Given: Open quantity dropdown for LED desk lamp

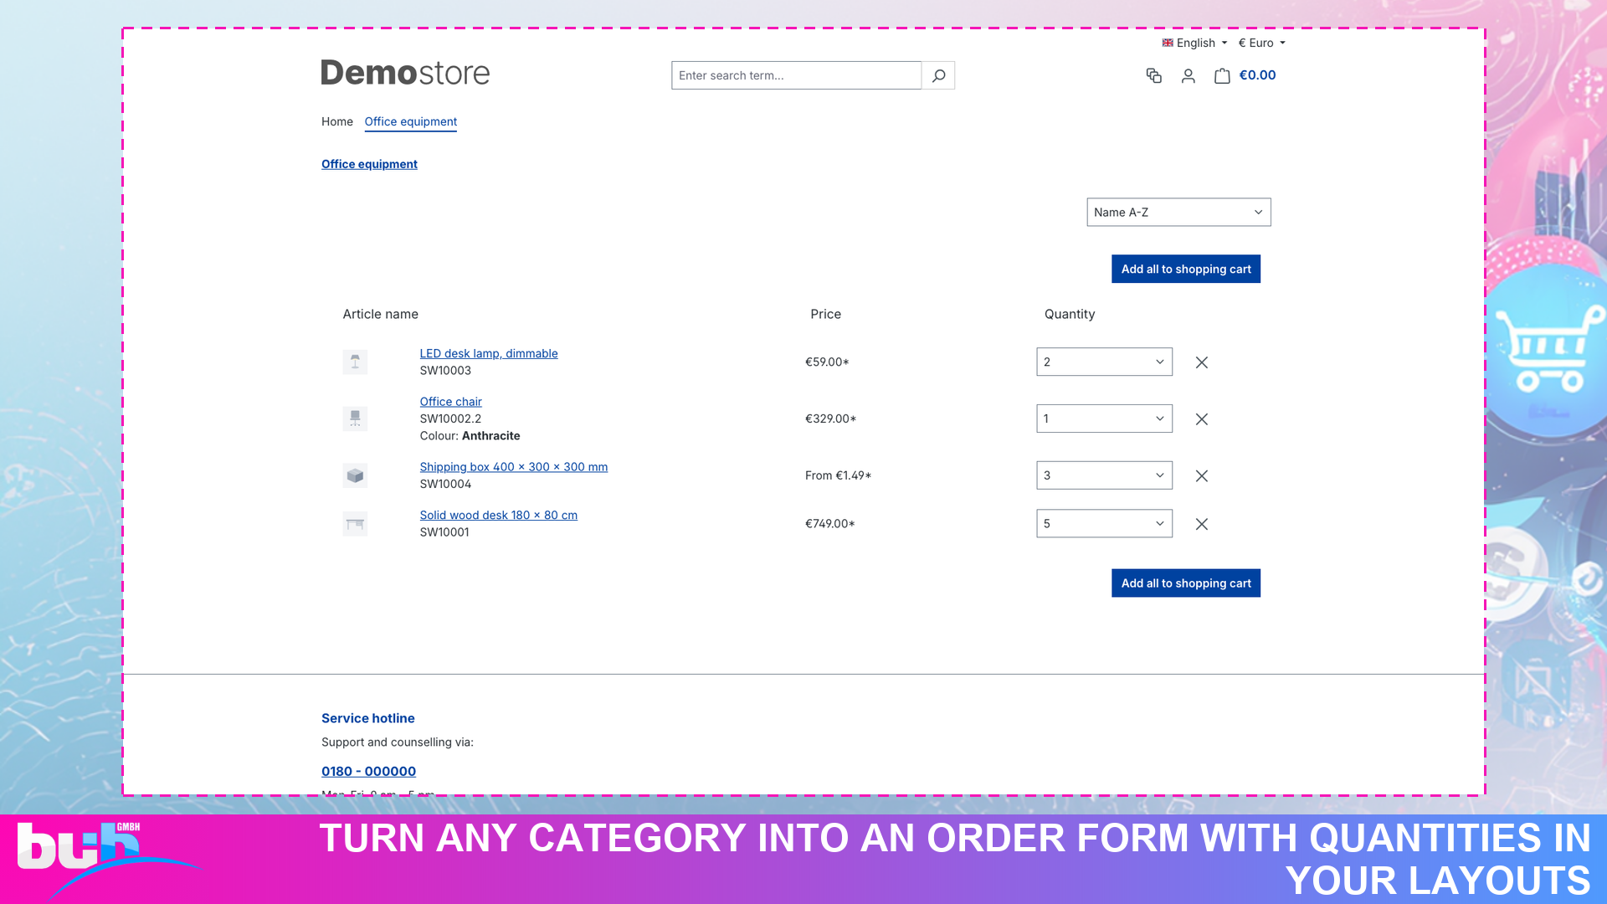Looking at the screenshot, I should point(1104,362).
